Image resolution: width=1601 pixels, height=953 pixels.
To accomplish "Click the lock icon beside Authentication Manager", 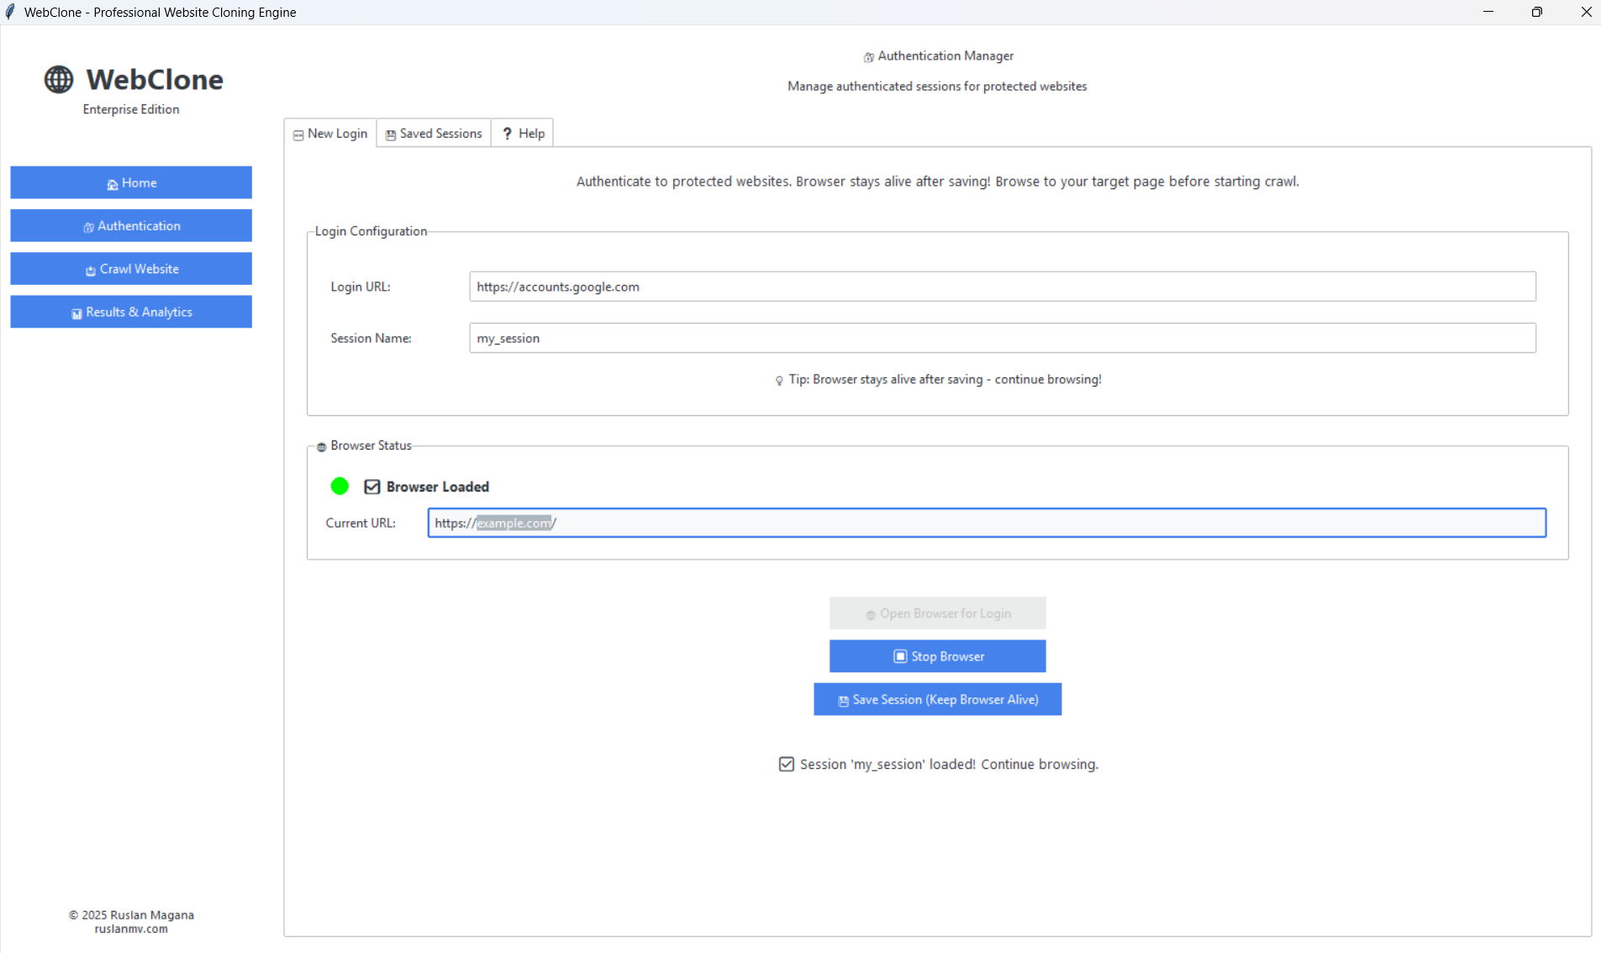I will click(868, 57).
